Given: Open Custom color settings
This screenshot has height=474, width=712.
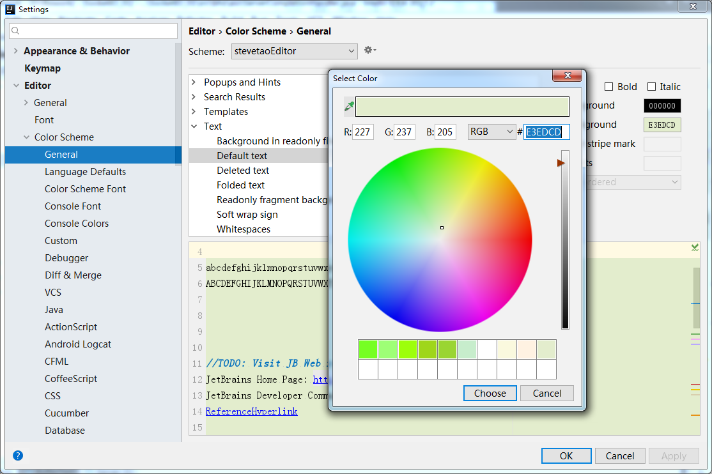Looking at the screenshot, I should pyautogui.click(x=61, y=241).
